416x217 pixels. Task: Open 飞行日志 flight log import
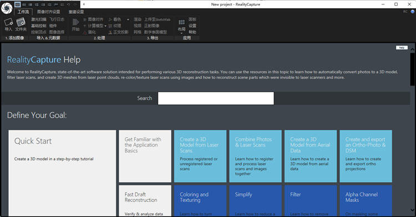click(57, 19)
